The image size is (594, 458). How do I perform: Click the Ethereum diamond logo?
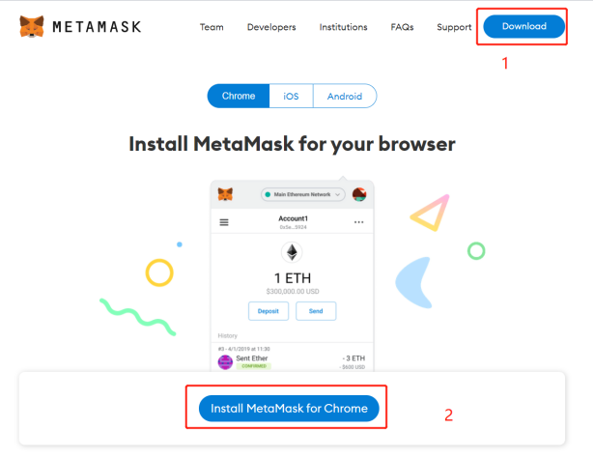(x=292, y=252)
